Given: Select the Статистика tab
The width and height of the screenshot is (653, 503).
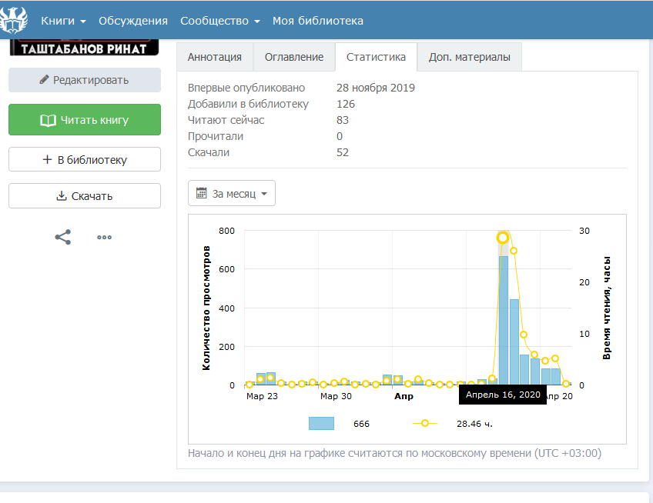Looking at the screenshot, I should [x=376, y=57].
